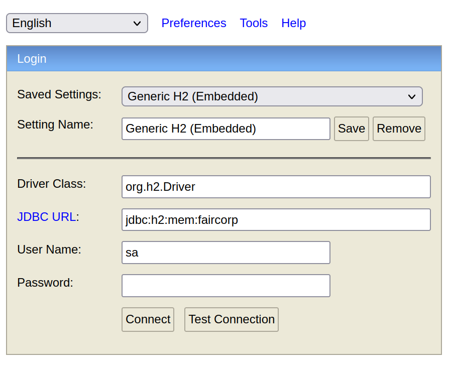449x368 pixels.
Task: Click the Connect button
Action: pyautogui.click(x=148, y=320)
